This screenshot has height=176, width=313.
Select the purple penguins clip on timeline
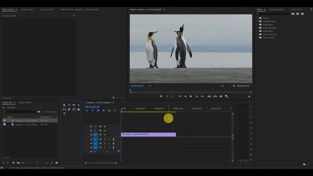click(x=149, y=134)
